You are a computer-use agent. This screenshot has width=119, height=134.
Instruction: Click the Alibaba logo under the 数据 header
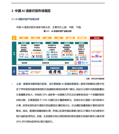tap(36, 72)
